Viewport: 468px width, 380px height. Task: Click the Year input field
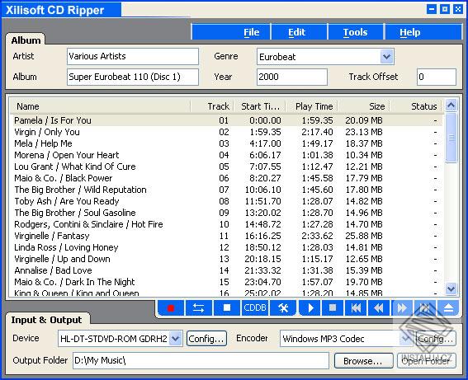[291, 77]
